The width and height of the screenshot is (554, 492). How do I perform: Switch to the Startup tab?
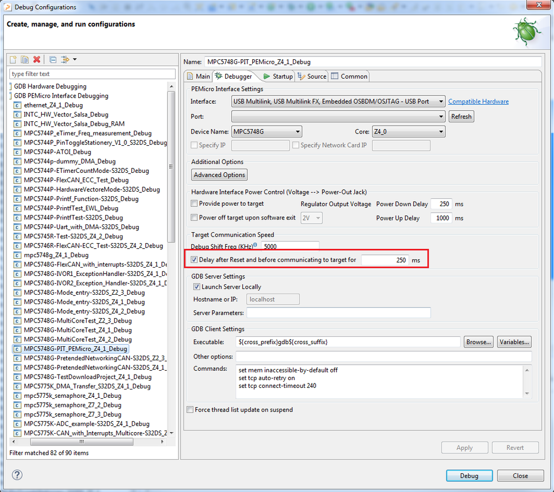coord(278,76)
